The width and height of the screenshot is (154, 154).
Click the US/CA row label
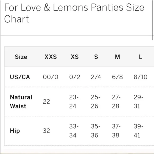pos(20,77)
